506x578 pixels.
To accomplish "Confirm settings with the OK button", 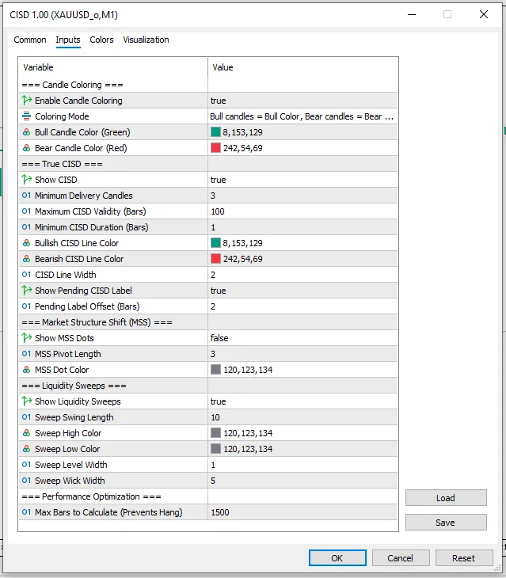I will click(x=337, y=558).
